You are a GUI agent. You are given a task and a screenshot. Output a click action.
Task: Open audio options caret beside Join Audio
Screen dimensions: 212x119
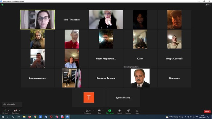[9, 111]
